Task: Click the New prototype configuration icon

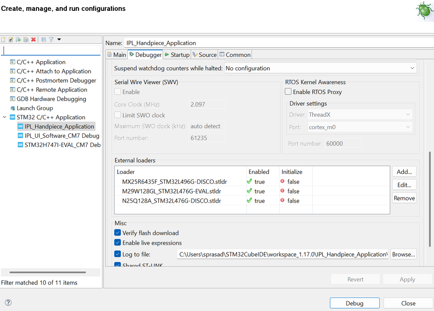Action: [x=11, y=39]
